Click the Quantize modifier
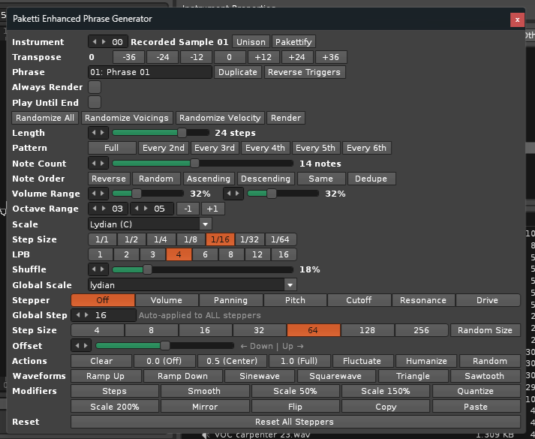 tap(476, 391)
